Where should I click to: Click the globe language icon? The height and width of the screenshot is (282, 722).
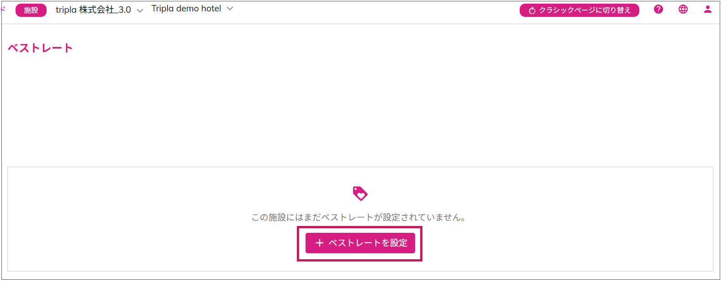point(683,9)
